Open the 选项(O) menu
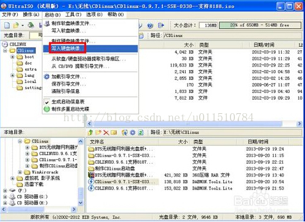 94,15
